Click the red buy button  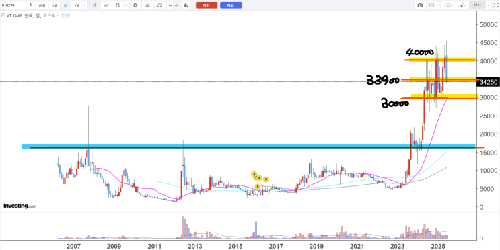(207, 5)
